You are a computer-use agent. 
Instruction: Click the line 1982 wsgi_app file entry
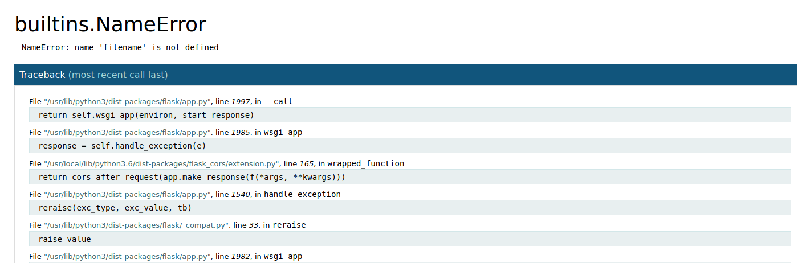[165, 256]
